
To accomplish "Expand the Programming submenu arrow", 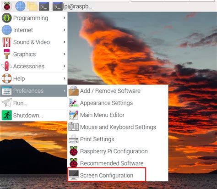I will 64,18.
